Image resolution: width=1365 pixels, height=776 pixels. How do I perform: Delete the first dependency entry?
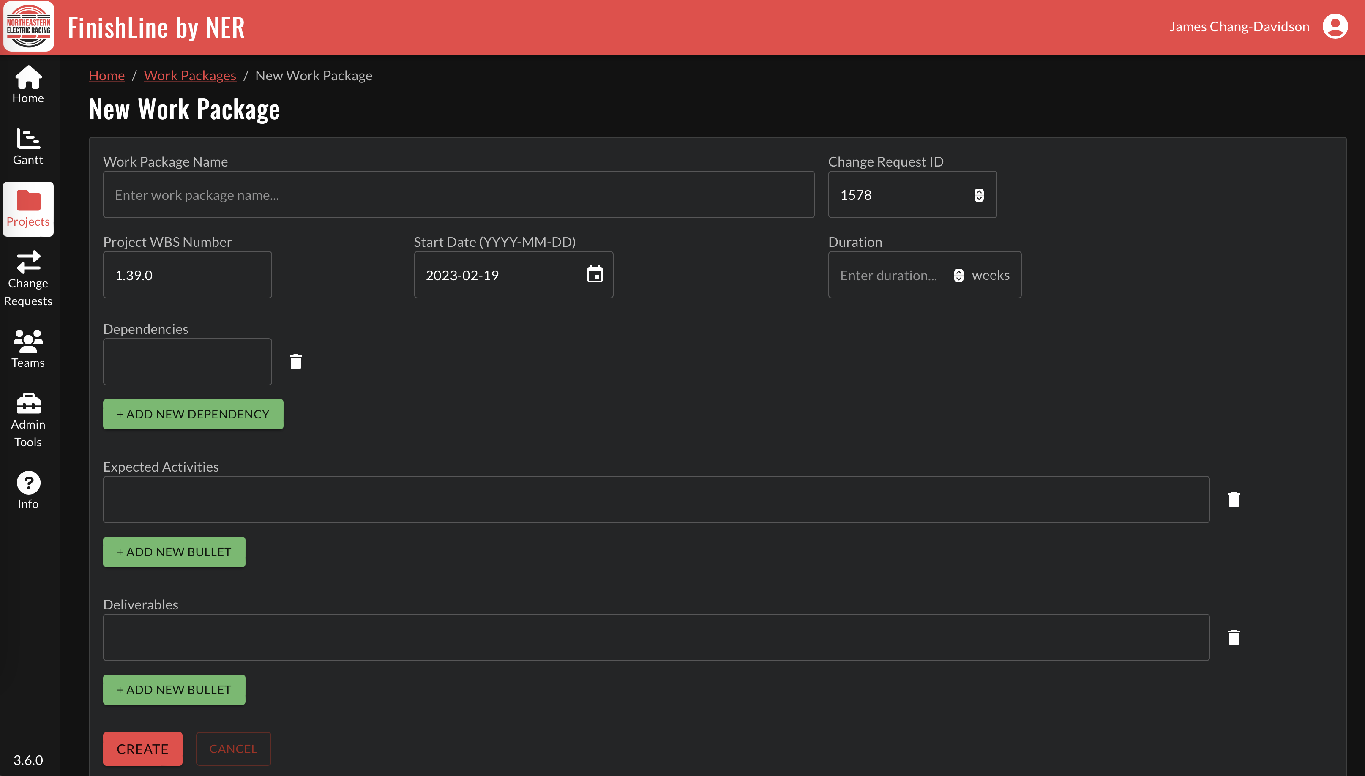pos(296,361)
